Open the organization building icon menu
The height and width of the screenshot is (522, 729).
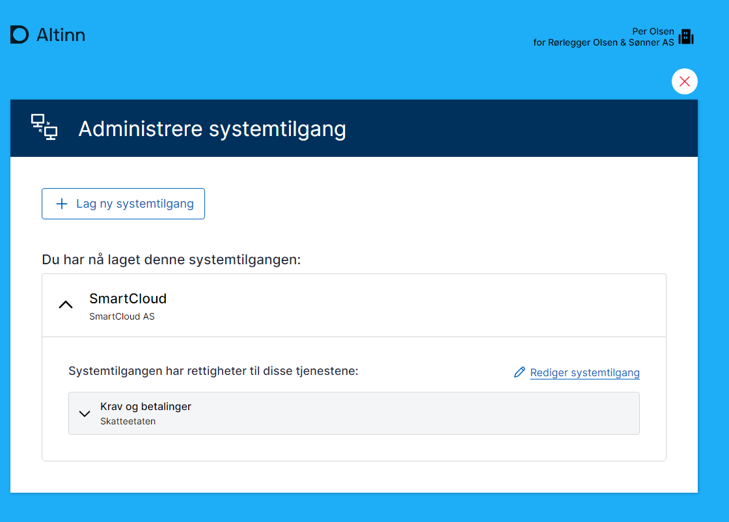(x=686, y=36)
